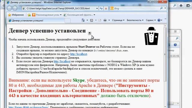Click the page scrollbar up arrow
The width and height of the screenshot is (192, 108).
click(x=165, y=26)
